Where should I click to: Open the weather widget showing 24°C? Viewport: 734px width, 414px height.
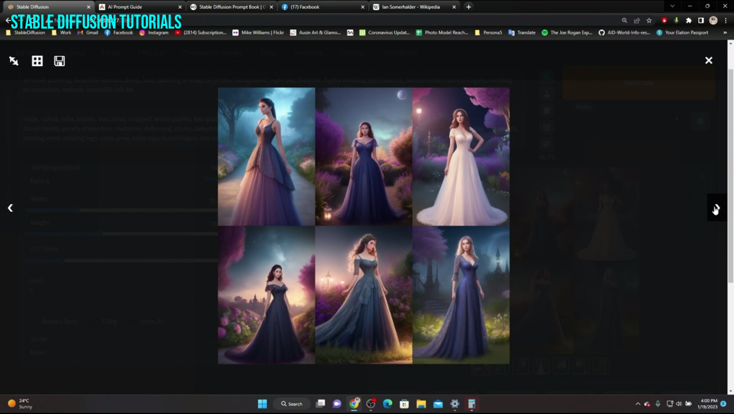pyautogui.click(x=21, y=404)
